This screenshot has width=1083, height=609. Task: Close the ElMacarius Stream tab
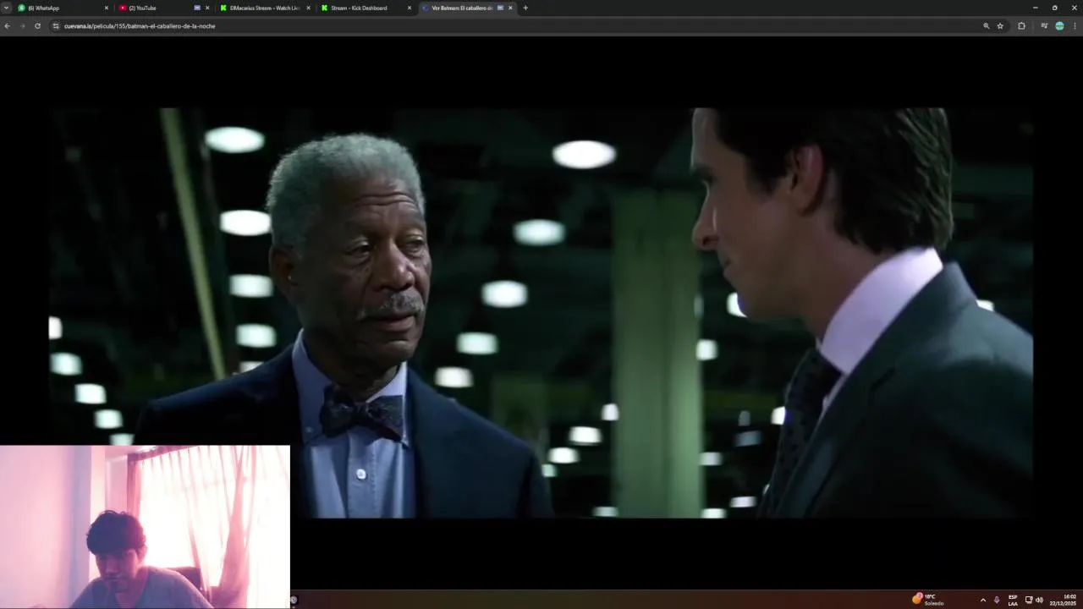pyautogui.click(x=308, y=8)
